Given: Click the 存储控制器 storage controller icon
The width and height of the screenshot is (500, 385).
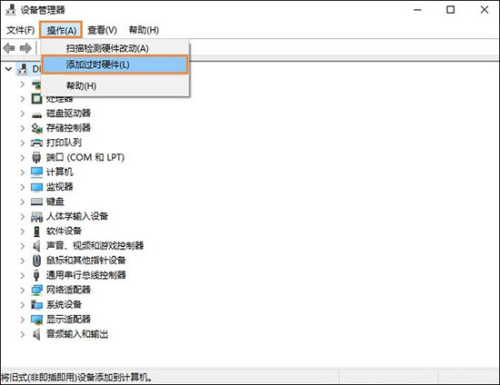Looking at the screenshot, I should [36, 128].
